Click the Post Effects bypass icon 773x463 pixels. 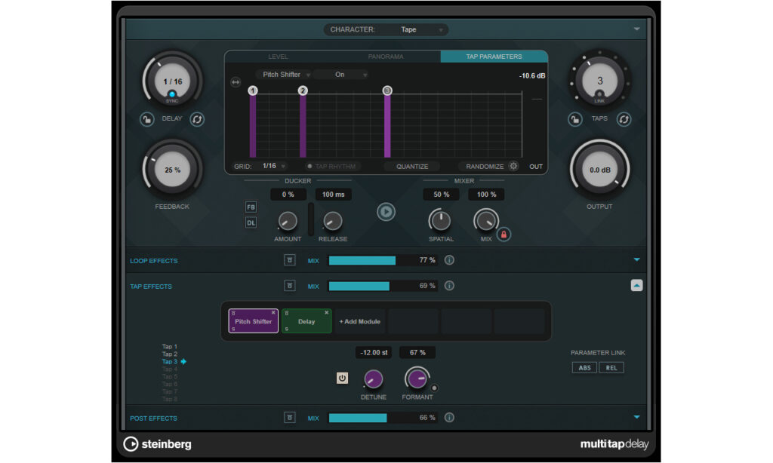[290, 418]
